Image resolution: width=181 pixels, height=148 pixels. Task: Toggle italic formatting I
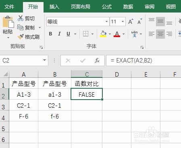(59, 34)
